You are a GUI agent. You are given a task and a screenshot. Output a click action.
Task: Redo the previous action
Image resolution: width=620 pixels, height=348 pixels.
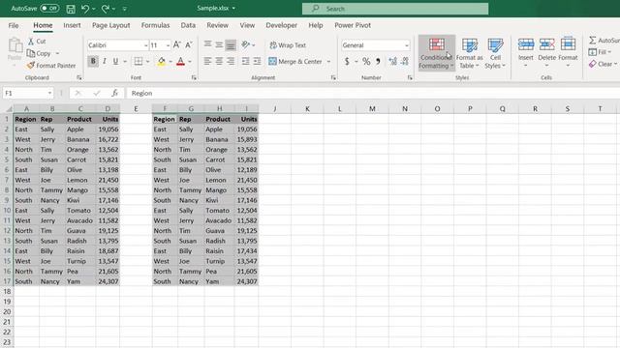(x=106, y=9)
